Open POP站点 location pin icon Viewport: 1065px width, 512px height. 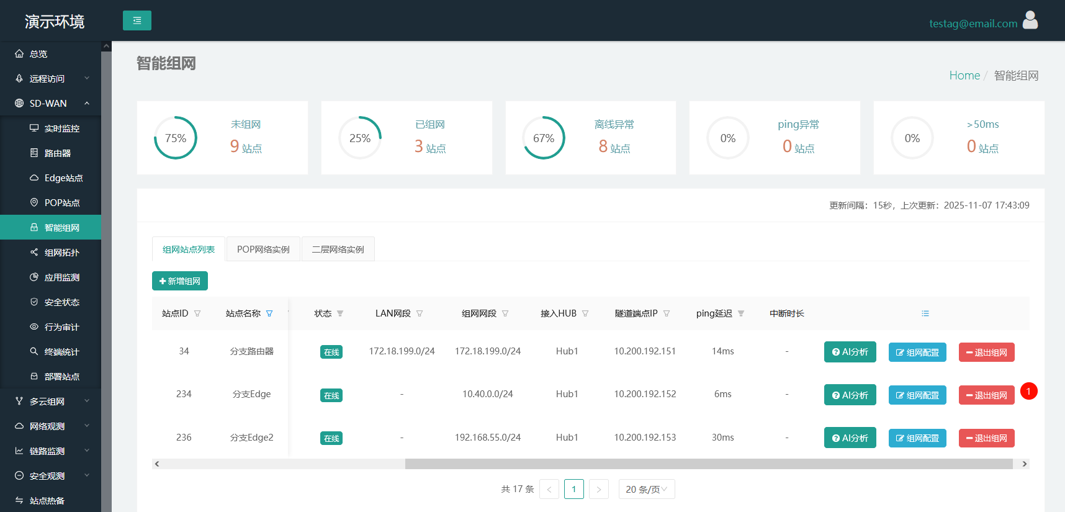click(x=34, y=203)
